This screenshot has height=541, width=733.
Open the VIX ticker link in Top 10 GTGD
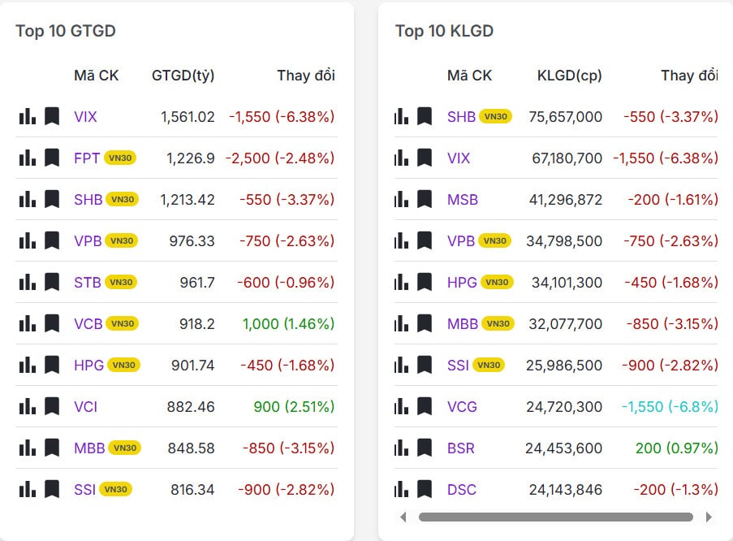(x=85, y=117)
